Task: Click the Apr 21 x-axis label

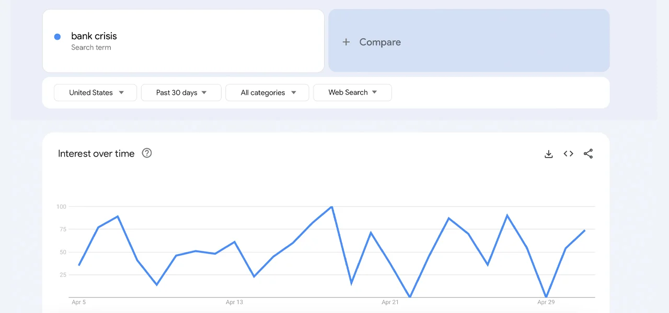Action: [x=390, y=302]
